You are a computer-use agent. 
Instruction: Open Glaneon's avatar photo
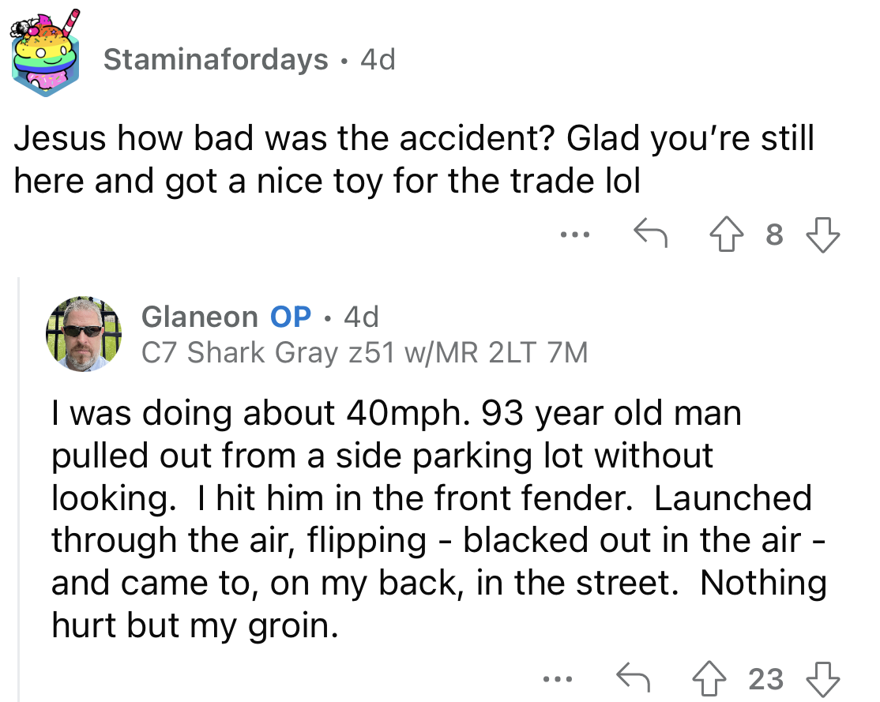pos(84,334)
